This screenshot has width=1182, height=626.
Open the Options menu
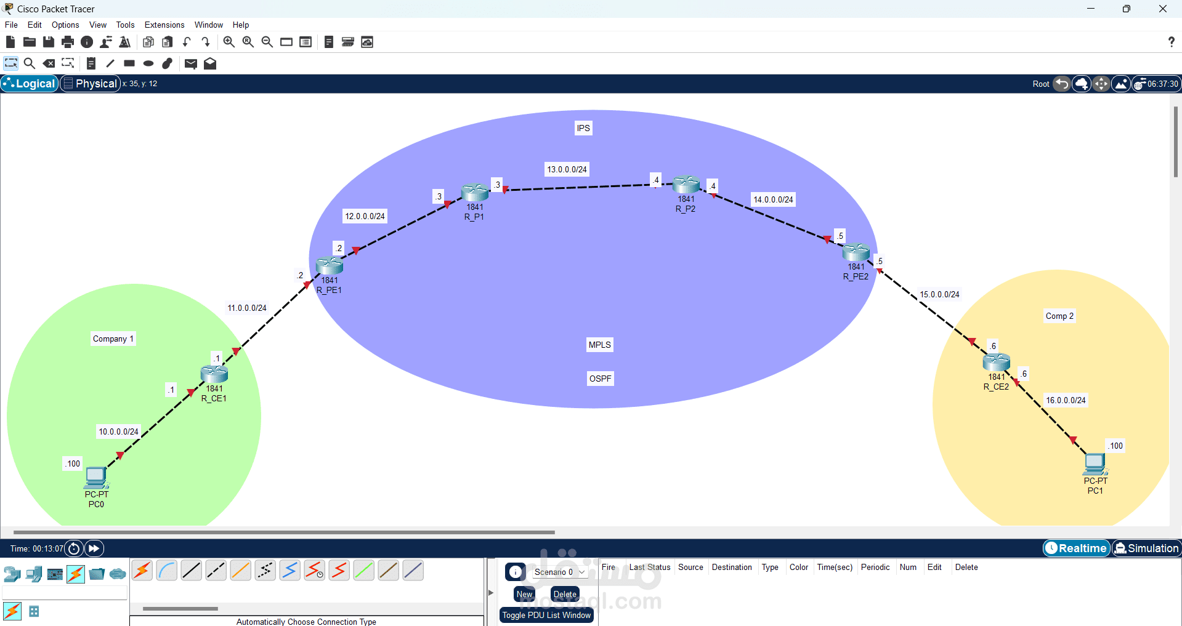click(x=65, y=25)
